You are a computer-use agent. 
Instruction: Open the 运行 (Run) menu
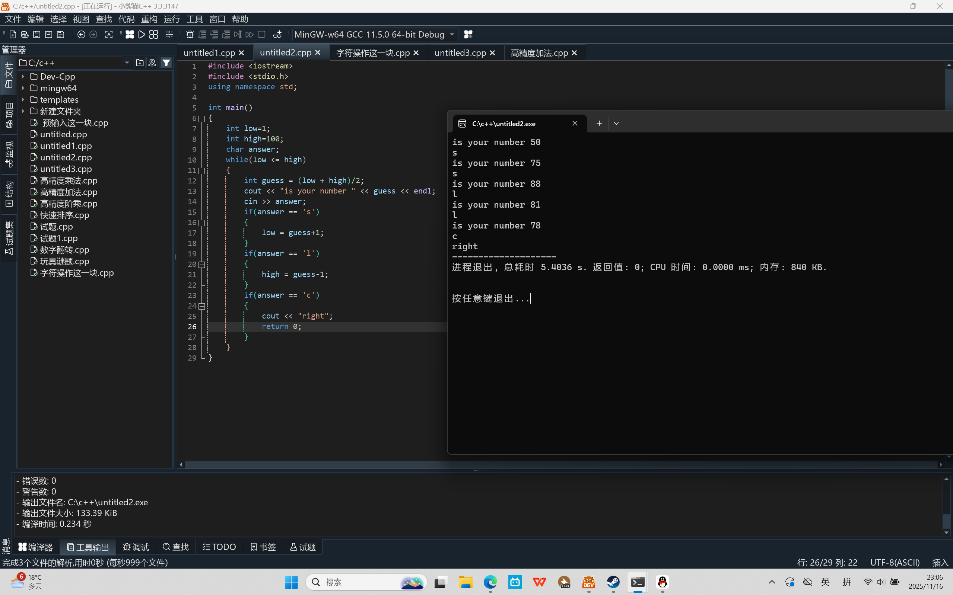point(172,19)
